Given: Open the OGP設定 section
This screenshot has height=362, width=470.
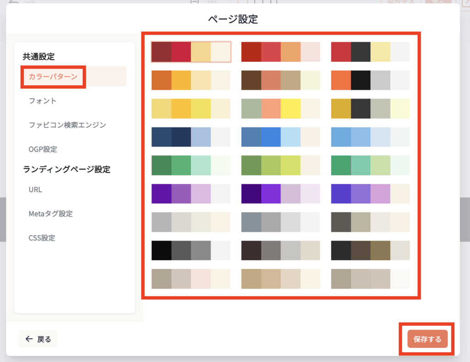Looking at the screenshot, I should coord(43,149).
